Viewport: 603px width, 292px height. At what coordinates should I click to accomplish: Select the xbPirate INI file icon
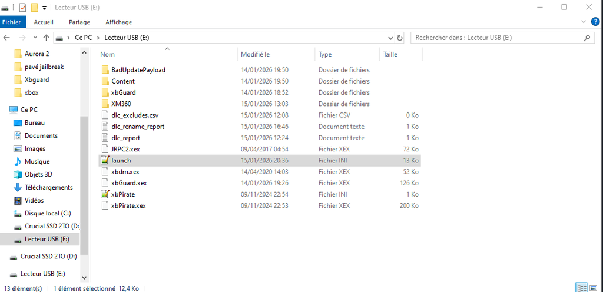point(105,194)
